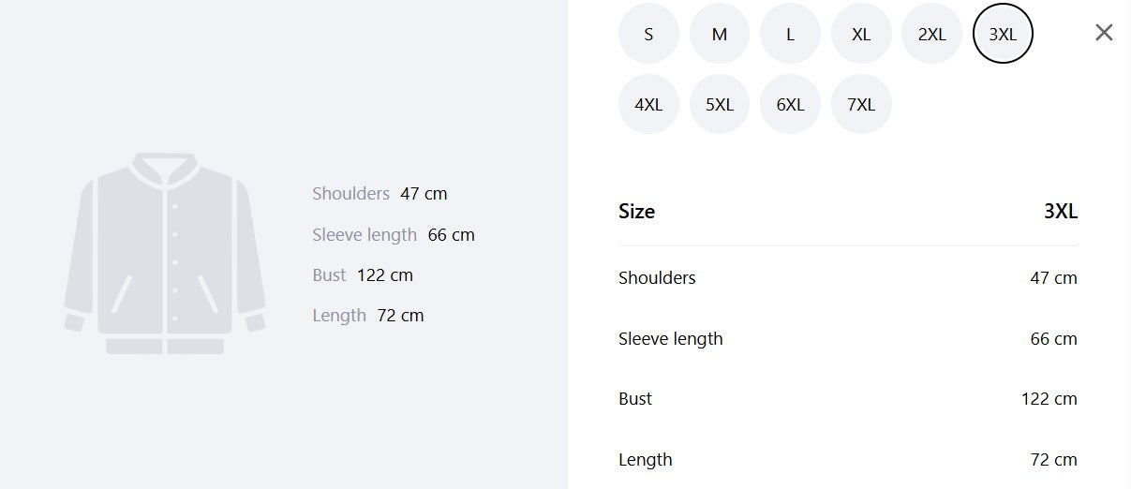1131x489 pixels.
Task: Pick the 6XL size option
Action: 790,104
